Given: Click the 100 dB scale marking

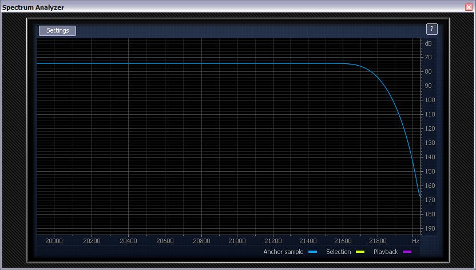Looking at the screenshot, I should click(428, 100).
